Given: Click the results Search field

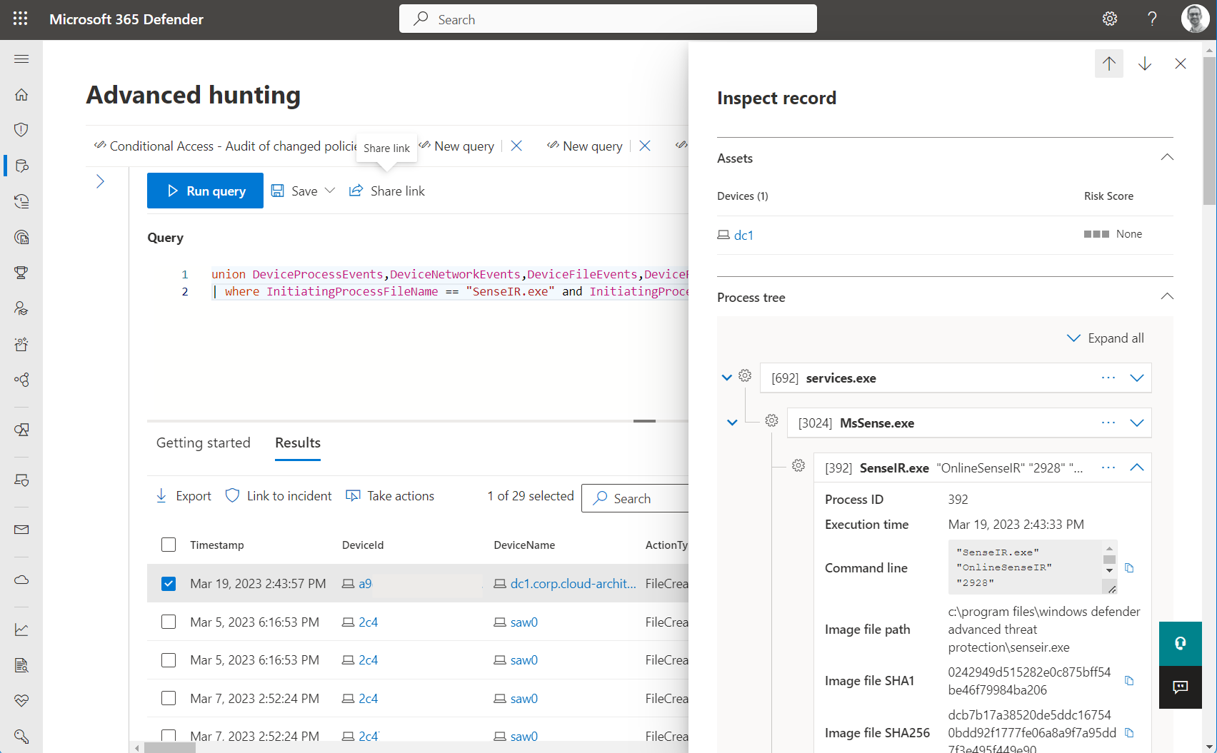Looking at the screenshot, I should [x=636, y=498].
